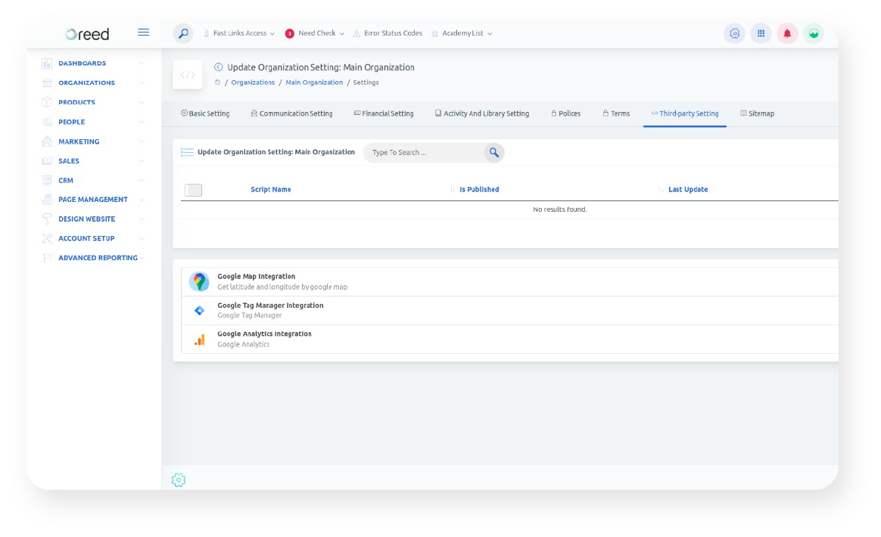Click the home icon in the breadcrumb

(x=217, y=82)
